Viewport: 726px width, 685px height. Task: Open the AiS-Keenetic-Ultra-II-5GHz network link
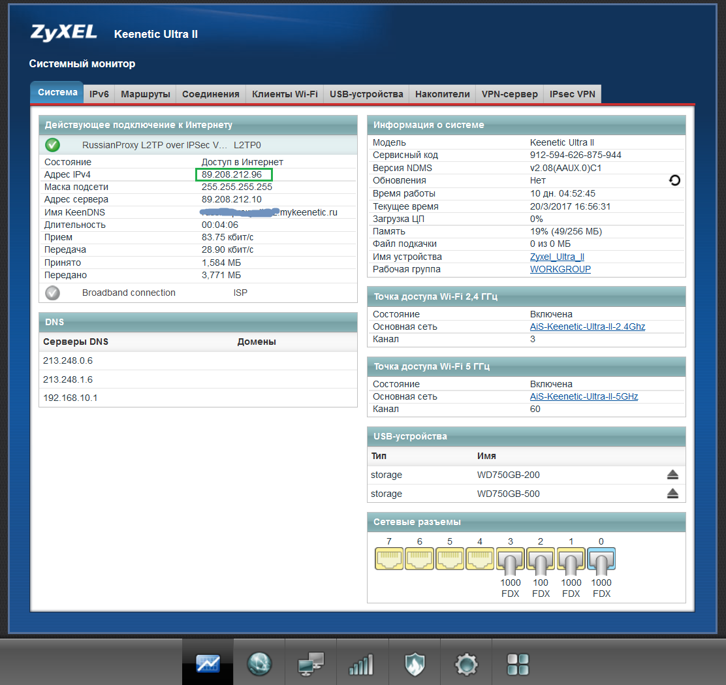click(x=584, y=396)
